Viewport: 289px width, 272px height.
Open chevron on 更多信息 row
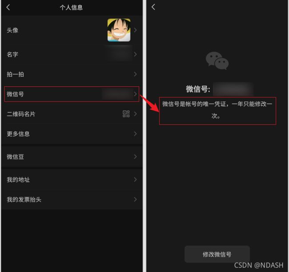(135, 134)
